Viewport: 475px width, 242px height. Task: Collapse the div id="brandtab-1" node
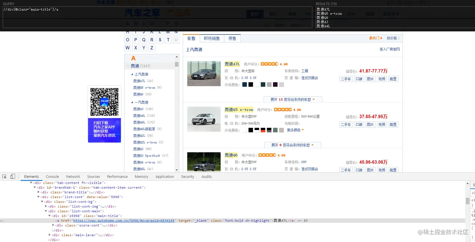pos(35,187)
